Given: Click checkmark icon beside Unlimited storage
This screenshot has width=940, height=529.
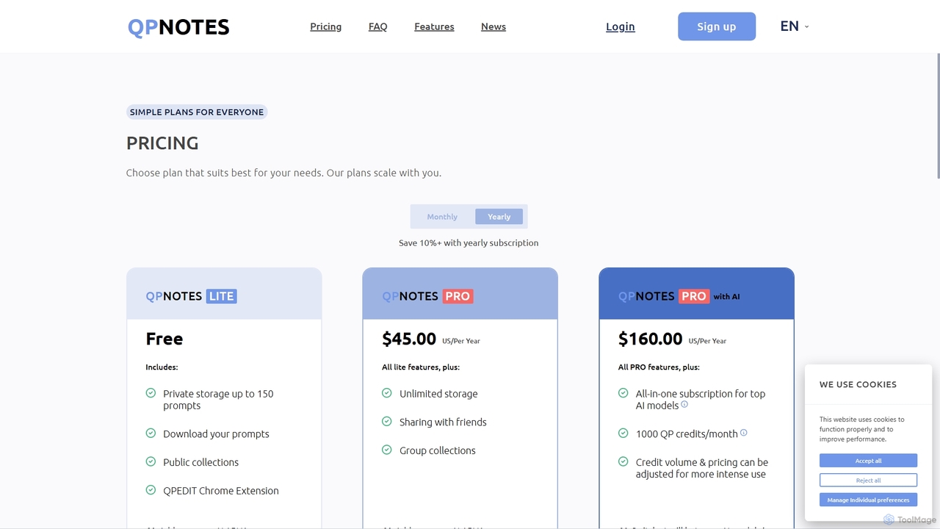Looking at the screenshot, I should 387,393.
